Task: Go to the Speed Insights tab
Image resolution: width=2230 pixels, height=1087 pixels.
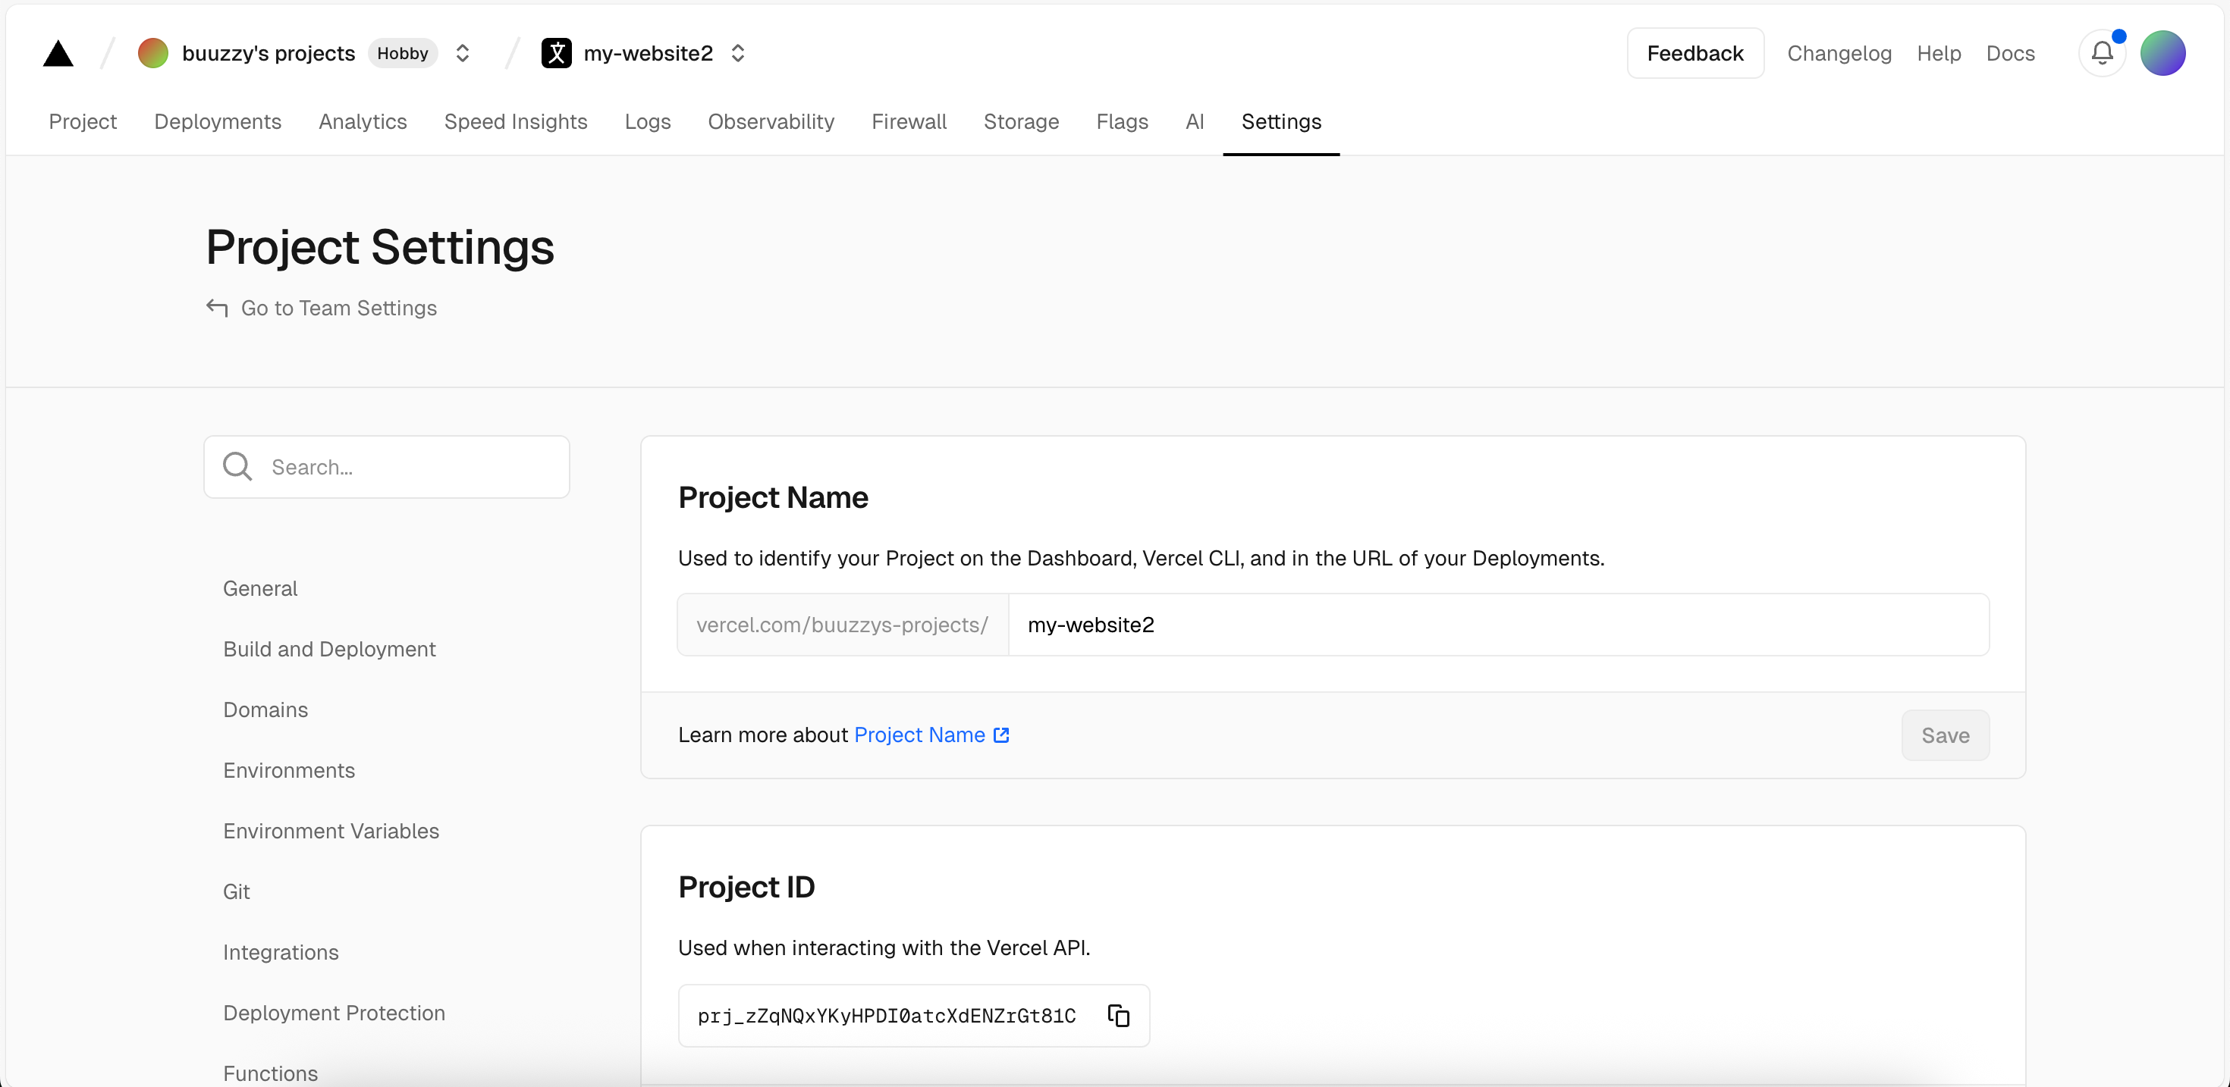Action: point(516,122)
